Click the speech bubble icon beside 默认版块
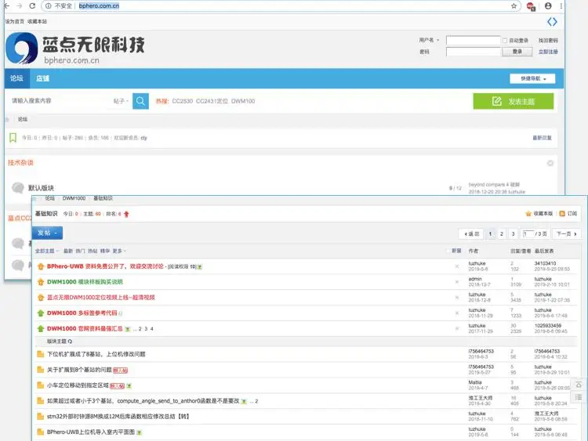This screenshot has height=441, width=588. (x=18, y=187)
